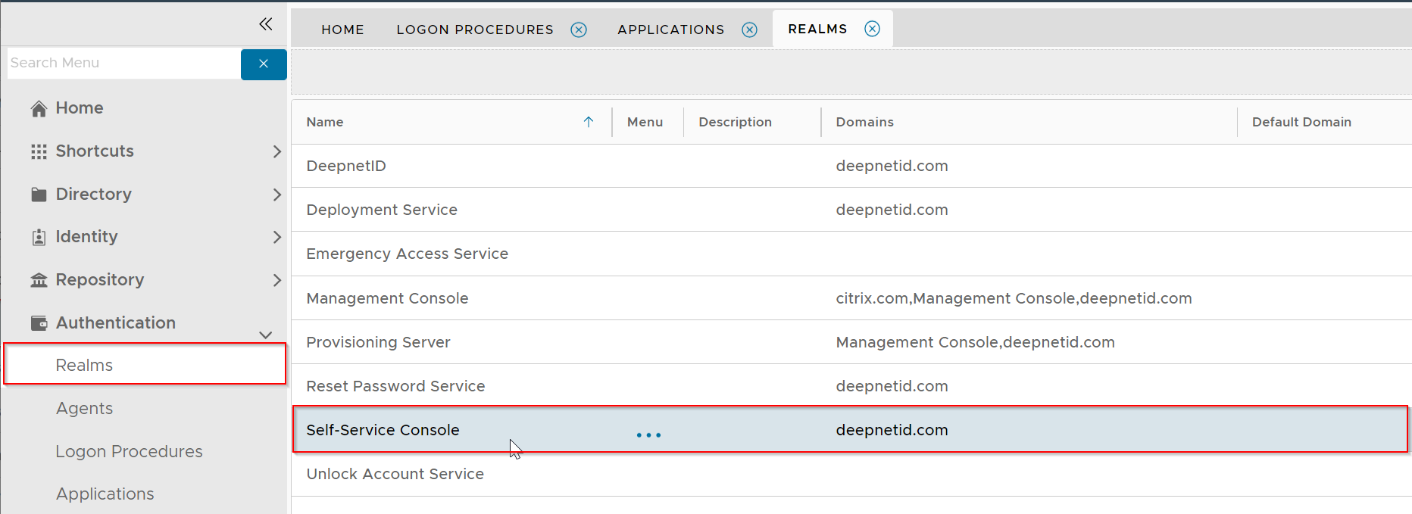Click the Home house icon in sidebar
The height and width of the screenshot is (514, 1412).
pos(39,108)
